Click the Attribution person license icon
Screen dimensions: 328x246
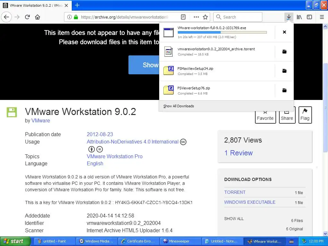pyautogui.click(x=92, y=149)
